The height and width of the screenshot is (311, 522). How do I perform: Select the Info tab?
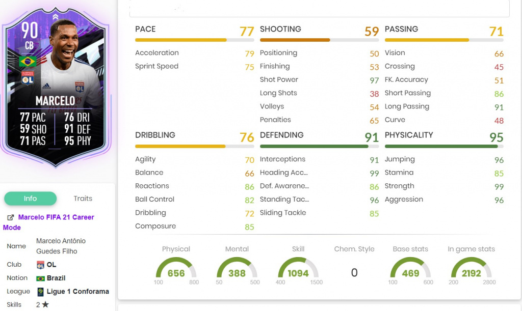30,199
